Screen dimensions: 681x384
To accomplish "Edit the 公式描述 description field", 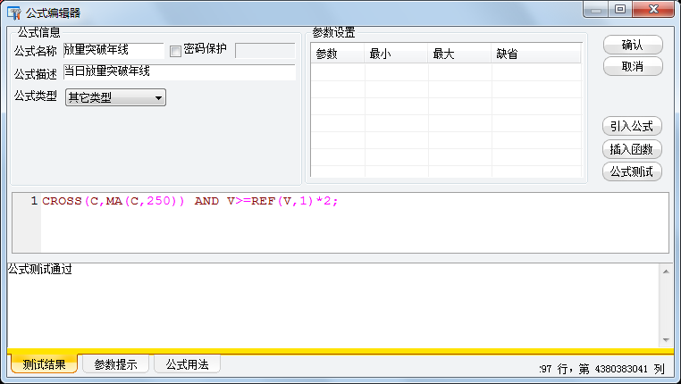I will click(180, 72).
